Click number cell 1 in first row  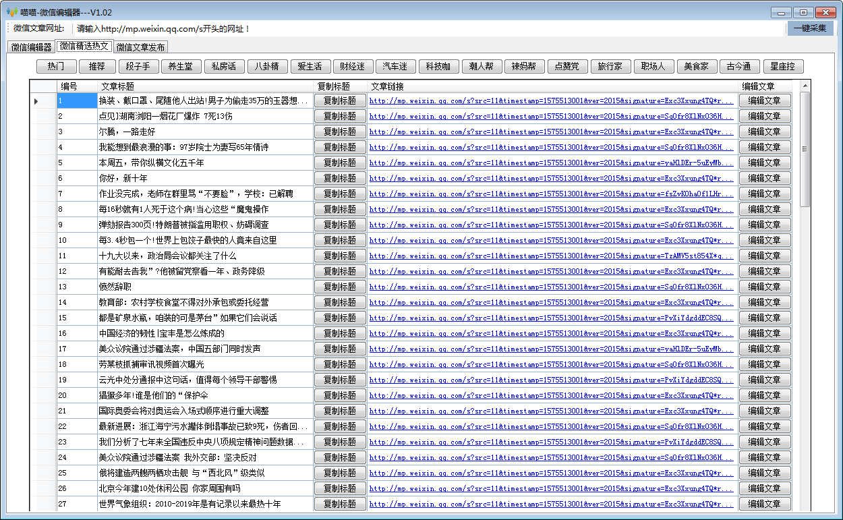tap(77, 100)
